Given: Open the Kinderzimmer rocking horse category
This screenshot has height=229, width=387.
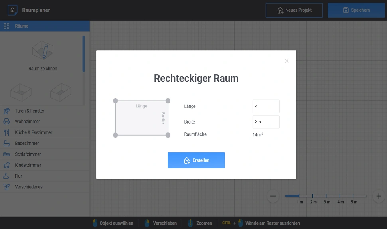Looking at the screenshot, I should (x=45, y=165).
